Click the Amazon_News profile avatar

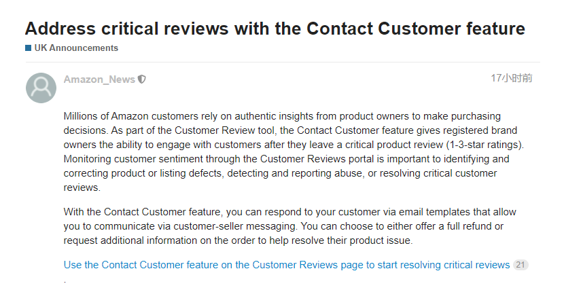(x=41, y=88)
